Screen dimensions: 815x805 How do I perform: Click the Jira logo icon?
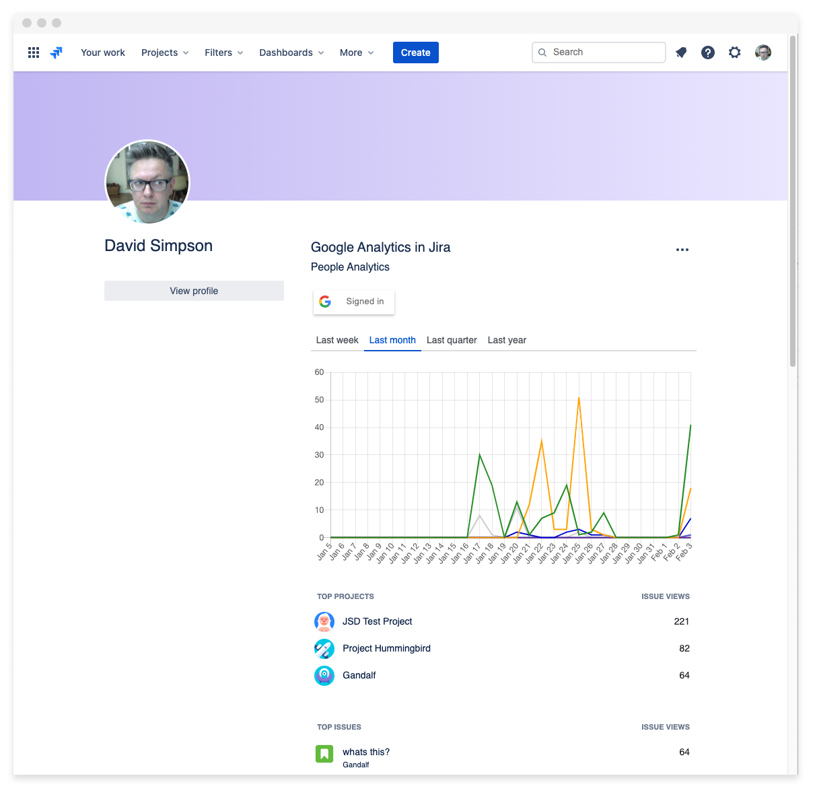coord(57,53)
